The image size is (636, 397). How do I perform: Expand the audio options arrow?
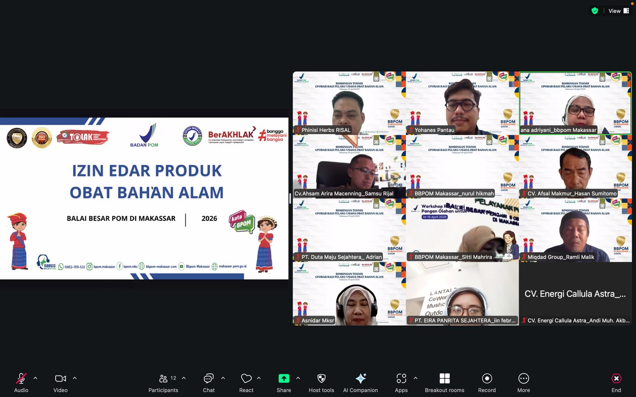tap(35, 378)
